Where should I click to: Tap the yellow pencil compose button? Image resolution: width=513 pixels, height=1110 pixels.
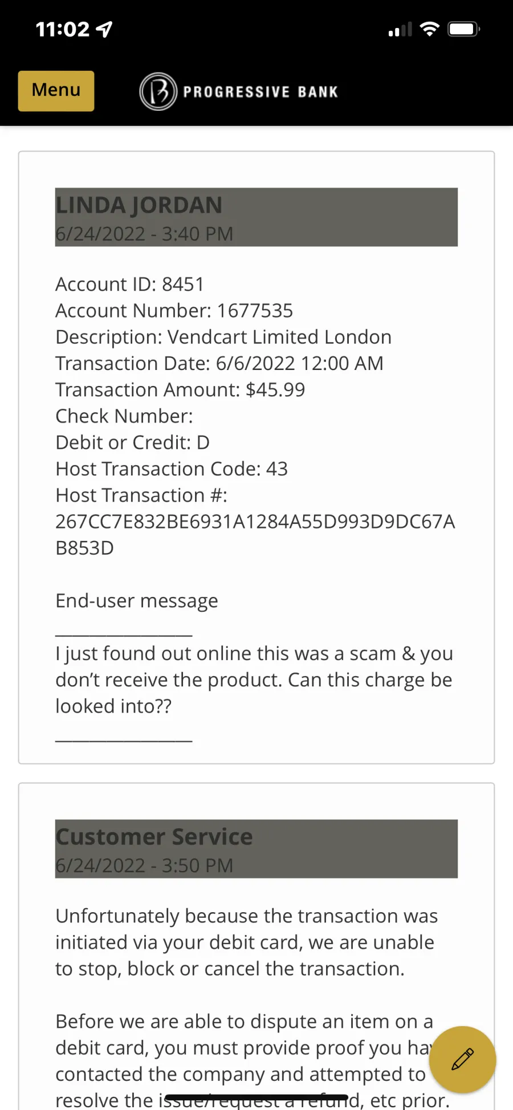pyautogui.click(x=462, y=1059)
